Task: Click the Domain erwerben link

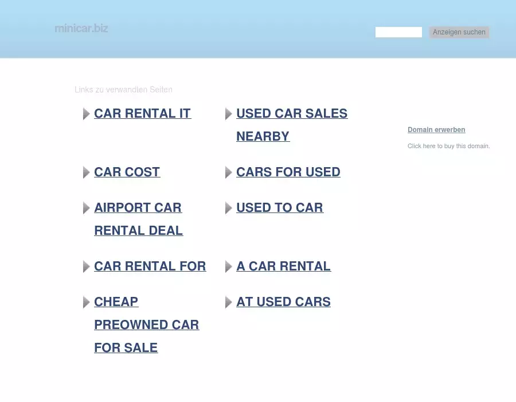Action: click(436, 130)
